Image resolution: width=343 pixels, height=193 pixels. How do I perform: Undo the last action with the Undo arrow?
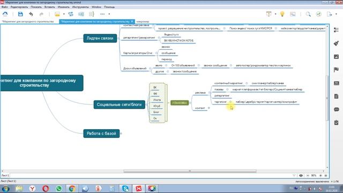click(31, 14)
